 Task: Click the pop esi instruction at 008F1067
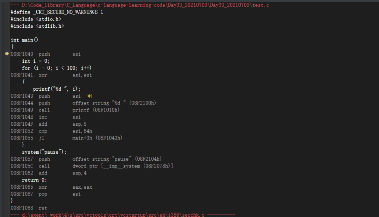[x=45, y=194]
